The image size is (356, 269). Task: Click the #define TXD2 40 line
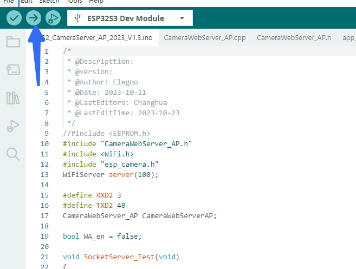pos(94,206)
